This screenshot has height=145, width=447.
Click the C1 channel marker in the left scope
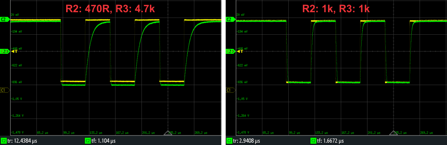point(5,90)
